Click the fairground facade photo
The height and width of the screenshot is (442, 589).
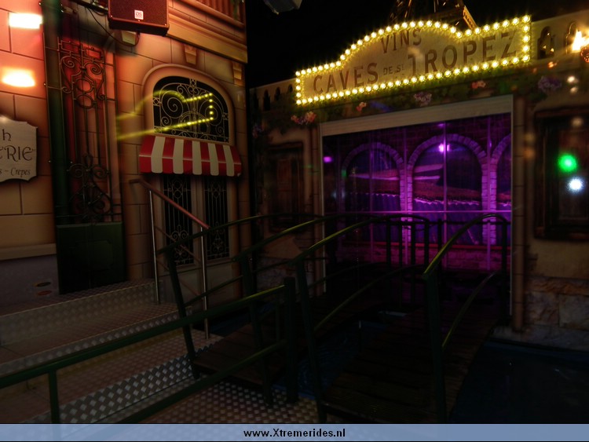[x=294, y=212]
